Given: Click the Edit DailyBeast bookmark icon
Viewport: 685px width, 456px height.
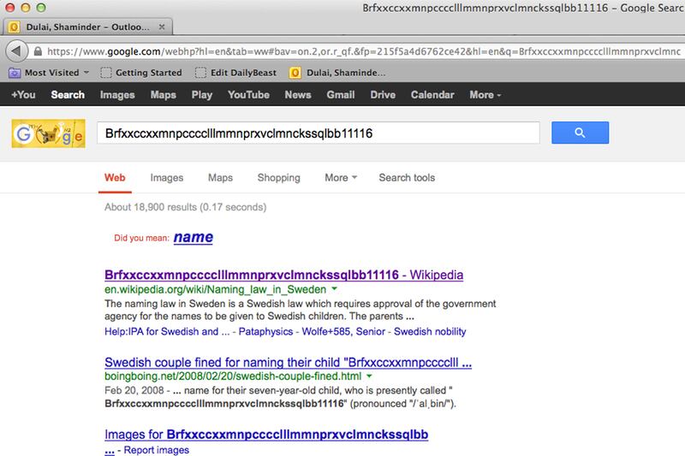Looking at the screenshot, I should 200,73.
